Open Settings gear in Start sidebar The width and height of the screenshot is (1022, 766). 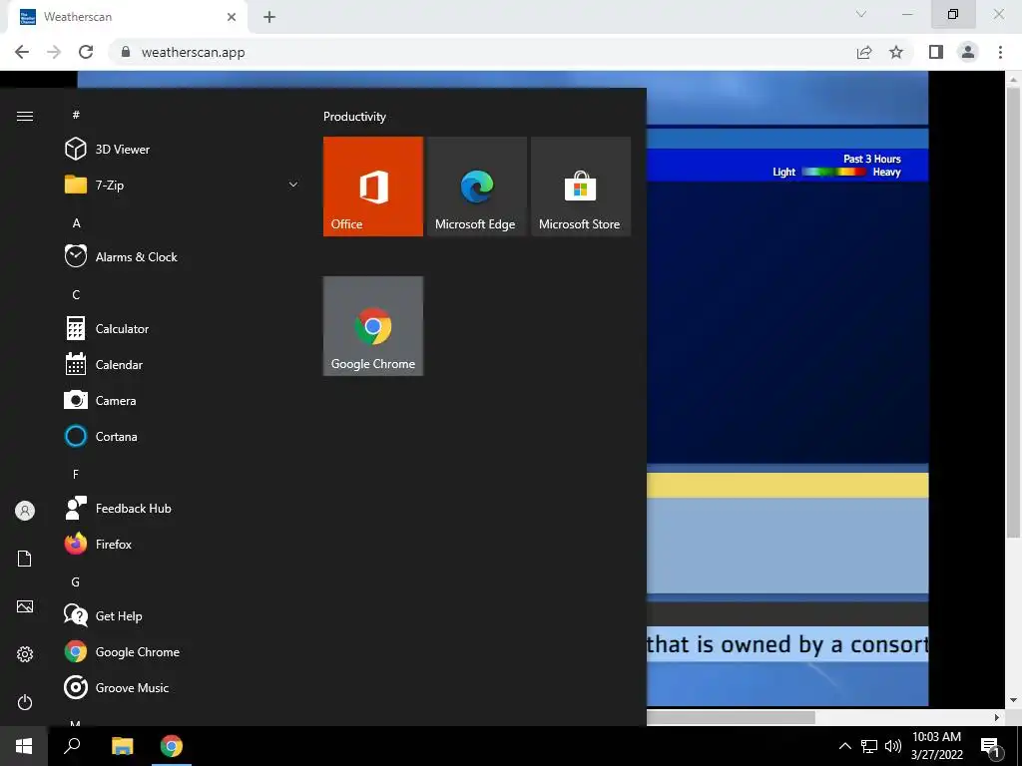[x=25, y=654]
